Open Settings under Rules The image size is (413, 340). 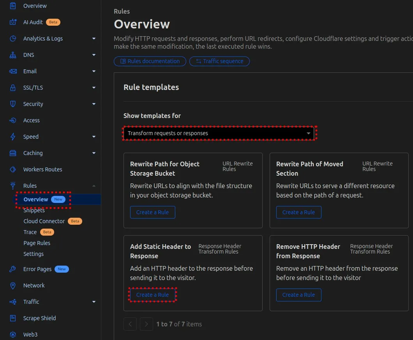(34, 254)
